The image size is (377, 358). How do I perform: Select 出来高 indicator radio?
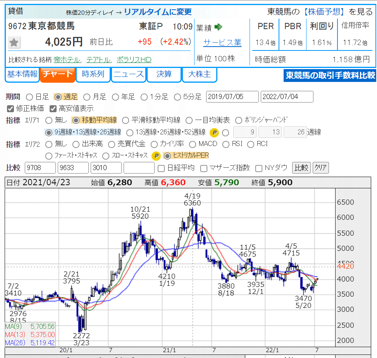[76, 144]
